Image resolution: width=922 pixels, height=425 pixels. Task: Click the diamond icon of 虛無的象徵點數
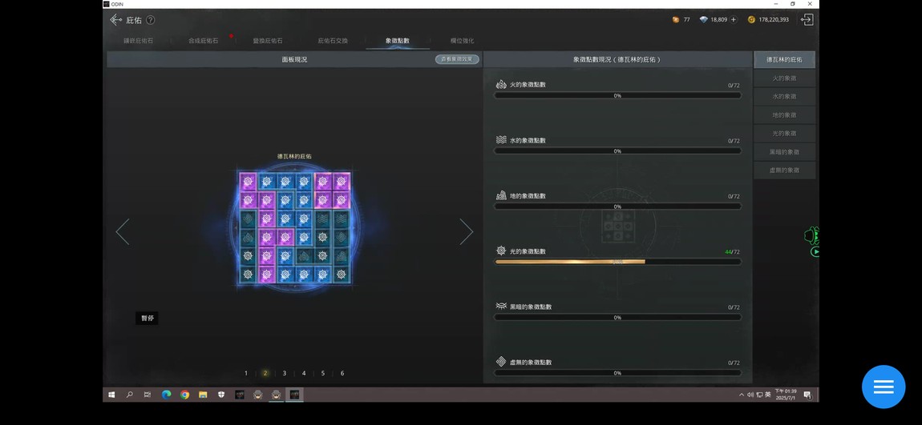pos(501,362)
